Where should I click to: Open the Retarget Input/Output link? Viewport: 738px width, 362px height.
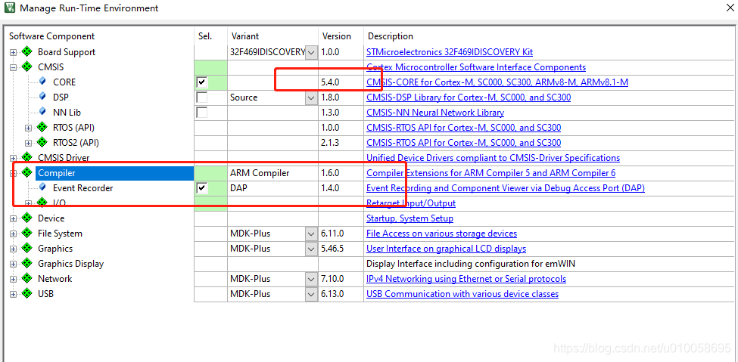(x=411, y=203)
